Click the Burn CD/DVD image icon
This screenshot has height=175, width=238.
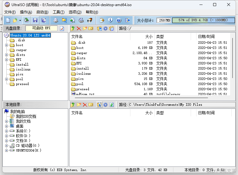coord(90,20)
